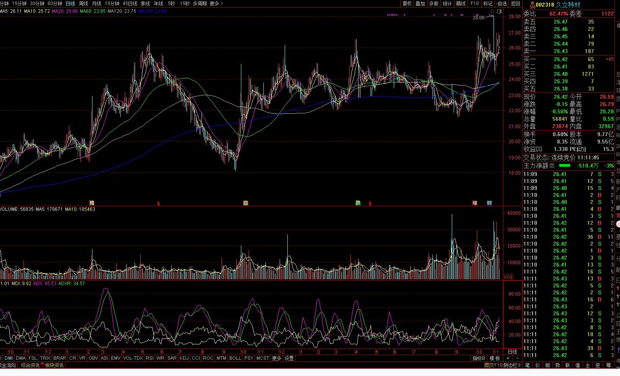Select the 日线 period in the top bar

[x=70, y=3]
